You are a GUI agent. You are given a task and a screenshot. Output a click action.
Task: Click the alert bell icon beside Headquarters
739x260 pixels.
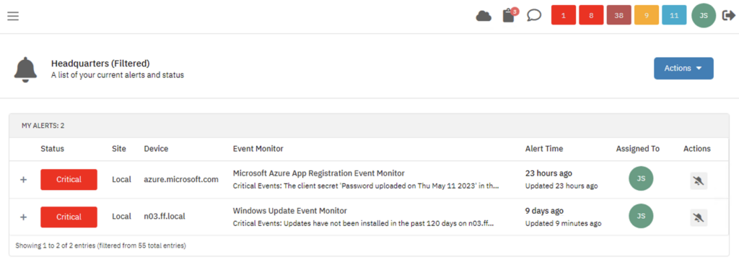25,70
